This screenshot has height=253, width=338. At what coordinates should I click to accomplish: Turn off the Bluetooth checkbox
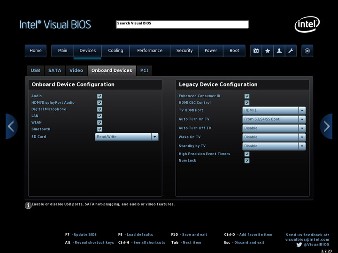100,129
